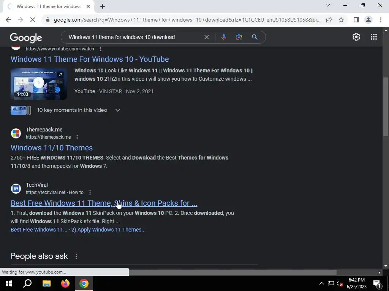Open the notification center icon
The width and height of the screenshot is (389, 291).
click(x=377, y=284)
